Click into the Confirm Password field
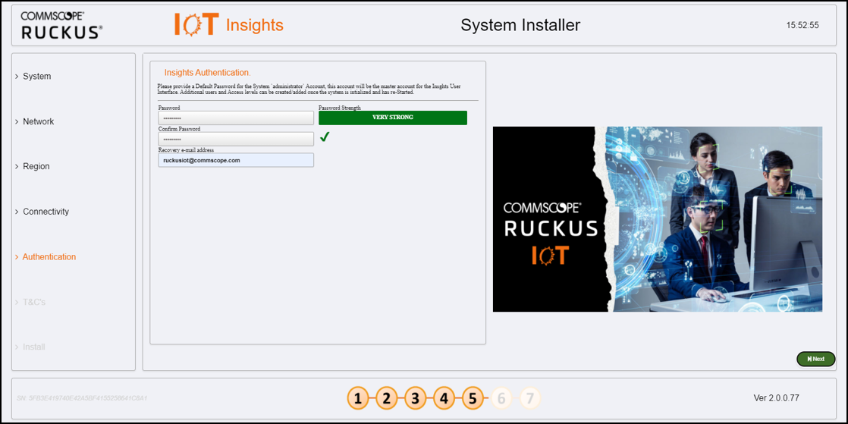 coord(236,139)
